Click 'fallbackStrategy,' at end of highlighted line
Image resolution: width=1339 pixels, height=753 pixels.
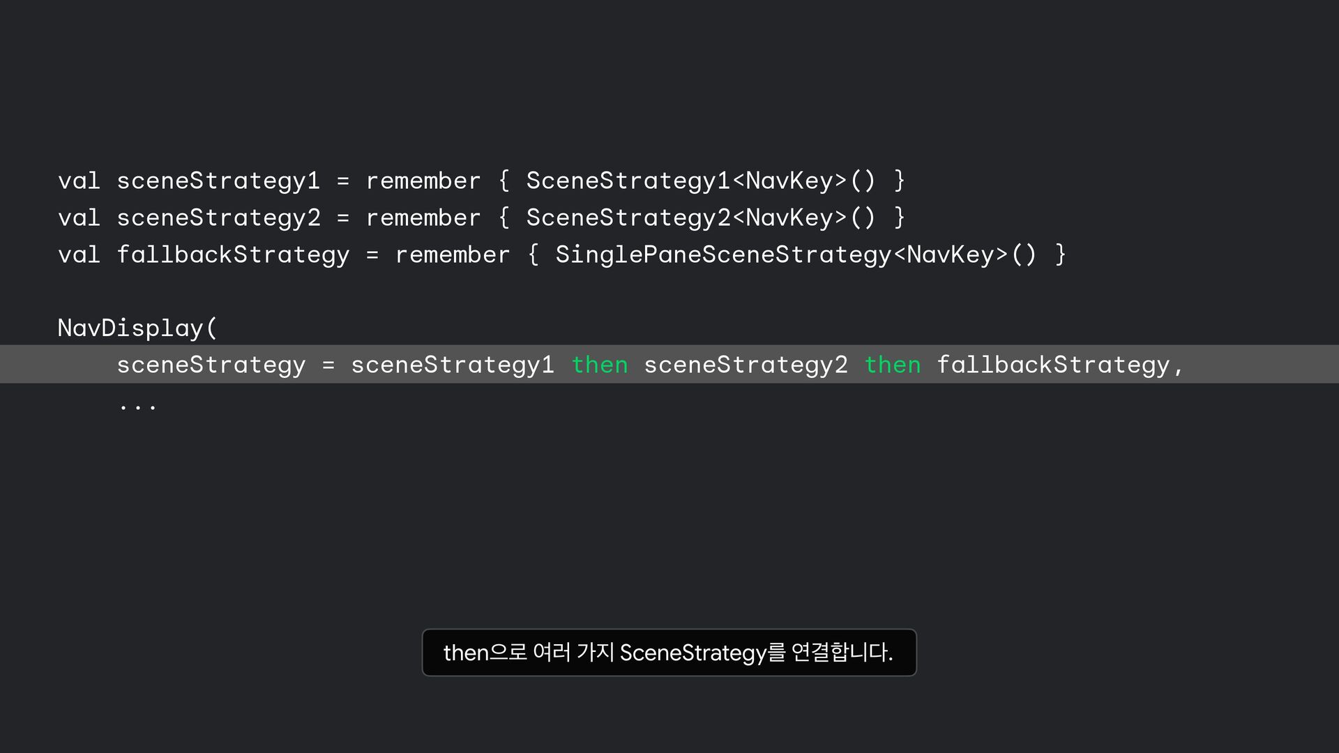point(1059,365)
